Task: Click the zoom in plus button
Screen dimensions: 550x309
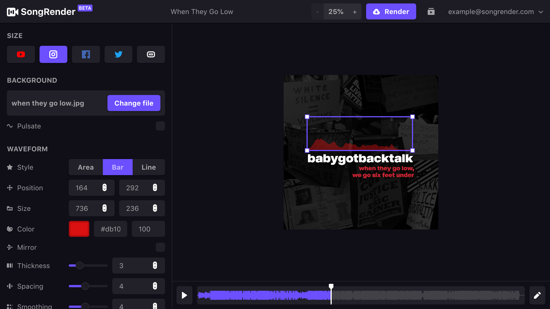Action: (355, 12)
